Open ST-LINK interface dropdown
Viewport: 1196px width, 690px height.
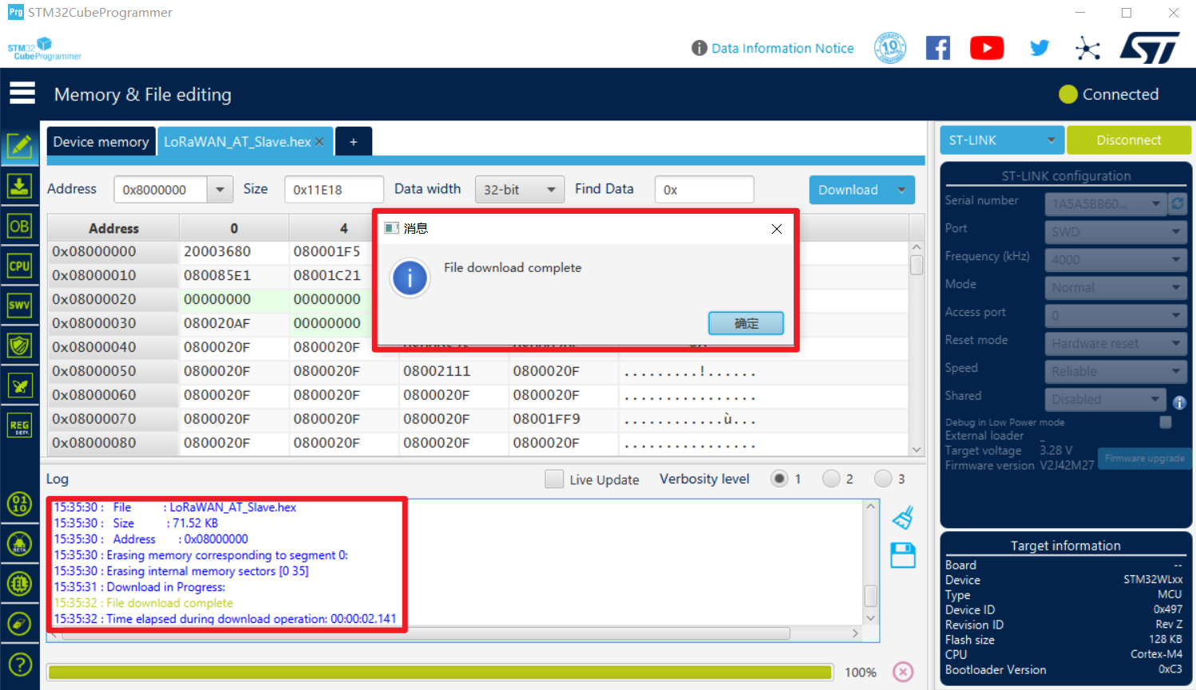point(1002,140)
